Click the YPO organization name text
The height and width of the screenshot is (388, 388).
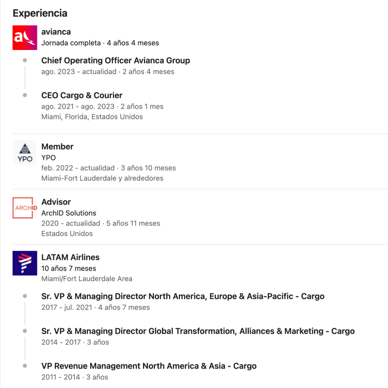pos(48,158)
